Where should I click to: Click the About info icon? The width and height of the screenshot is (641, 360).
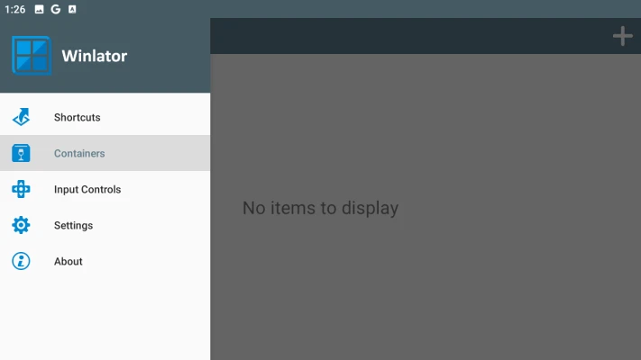[x=21, y=261]
